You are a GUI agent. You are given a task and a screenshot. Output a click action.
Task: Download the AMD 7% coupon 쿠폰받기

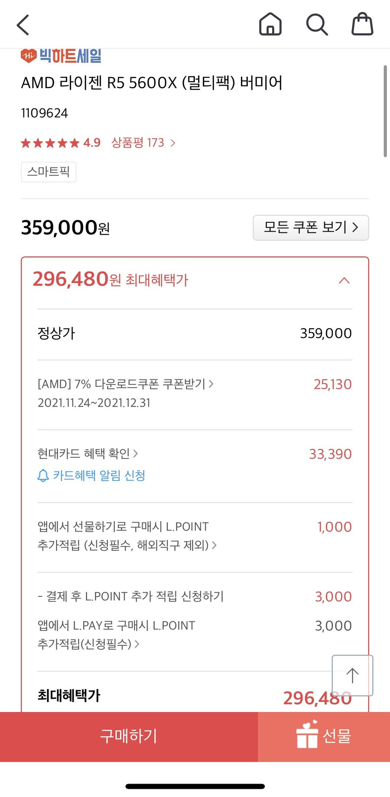pos(188,384)
